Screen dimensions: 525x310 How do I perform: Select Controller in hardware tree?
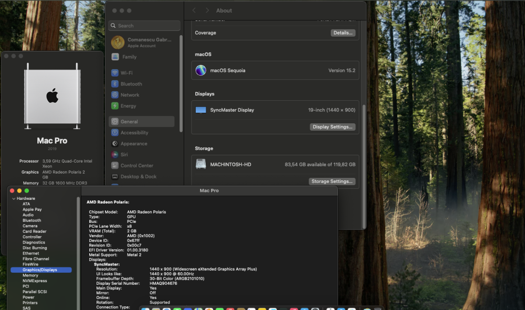(x=32, y=237)
